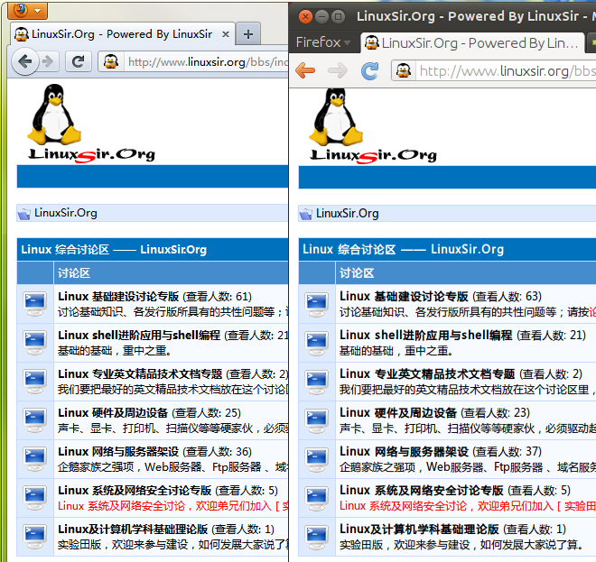Click forum icon beside 专业英文精品技术文档 in right window
The image size is (596, 562).
click(x=317, y=382)
